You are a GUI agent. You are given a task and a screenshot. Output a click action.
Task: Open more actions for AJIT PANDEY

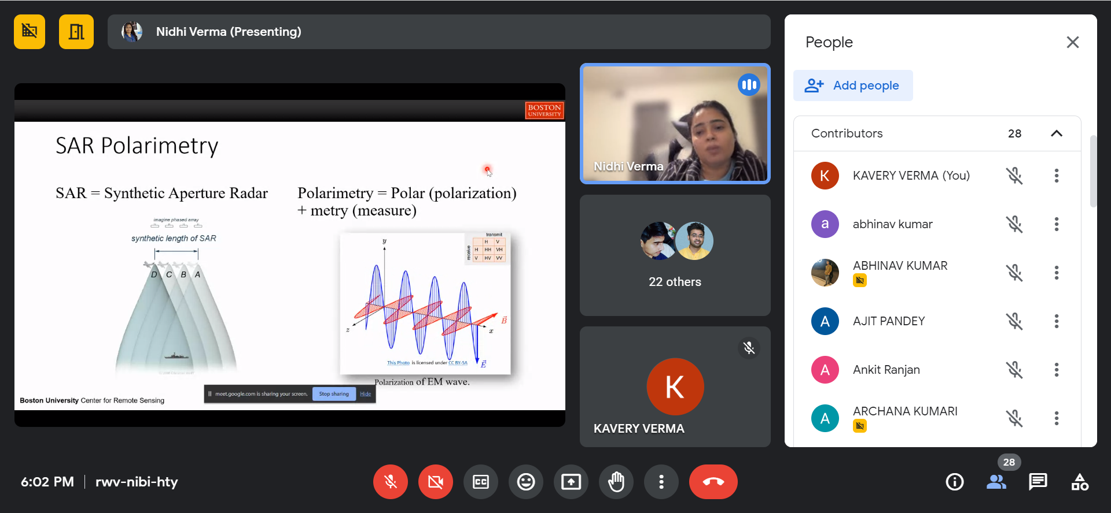[x=1056, y=321]
